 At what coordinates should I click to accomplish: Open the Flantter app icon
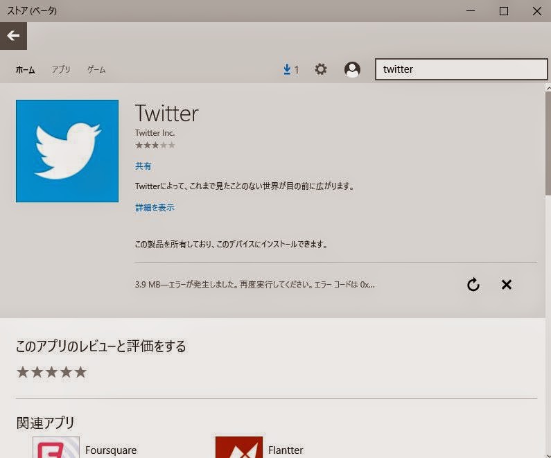[x=239, y=447]
